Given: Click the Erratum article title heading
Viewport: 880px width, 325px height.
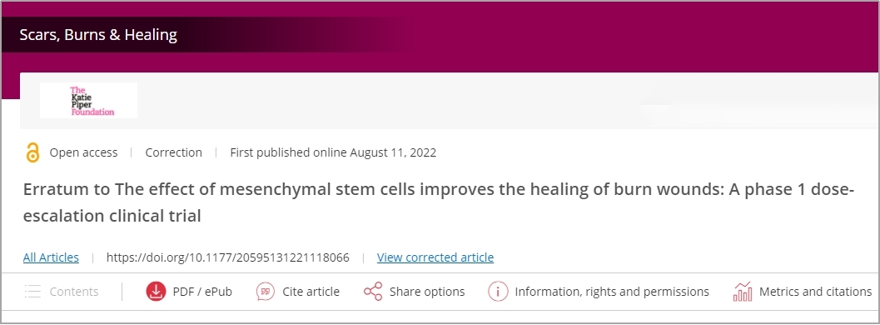Looking at the screenshot, I should (438, 202).
